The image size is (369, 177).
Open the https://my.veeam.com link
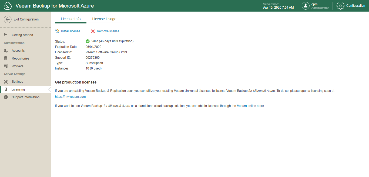(71, 97)
